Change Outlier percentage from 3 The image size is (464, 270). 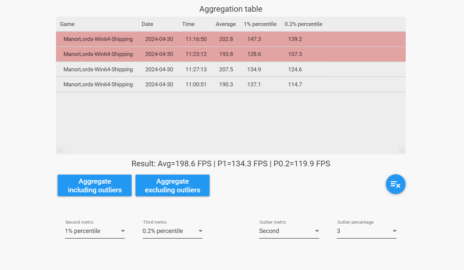367,231
